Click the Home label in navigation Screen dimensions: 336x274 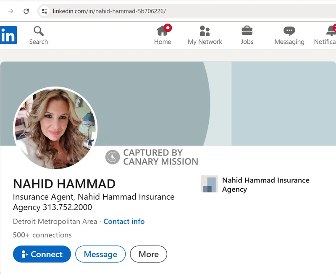pyautogui.click(x=163, y=42)
